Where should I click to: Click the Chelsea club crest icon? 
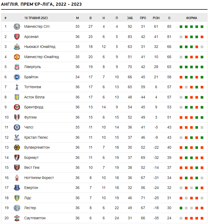[x=17, y=127]
